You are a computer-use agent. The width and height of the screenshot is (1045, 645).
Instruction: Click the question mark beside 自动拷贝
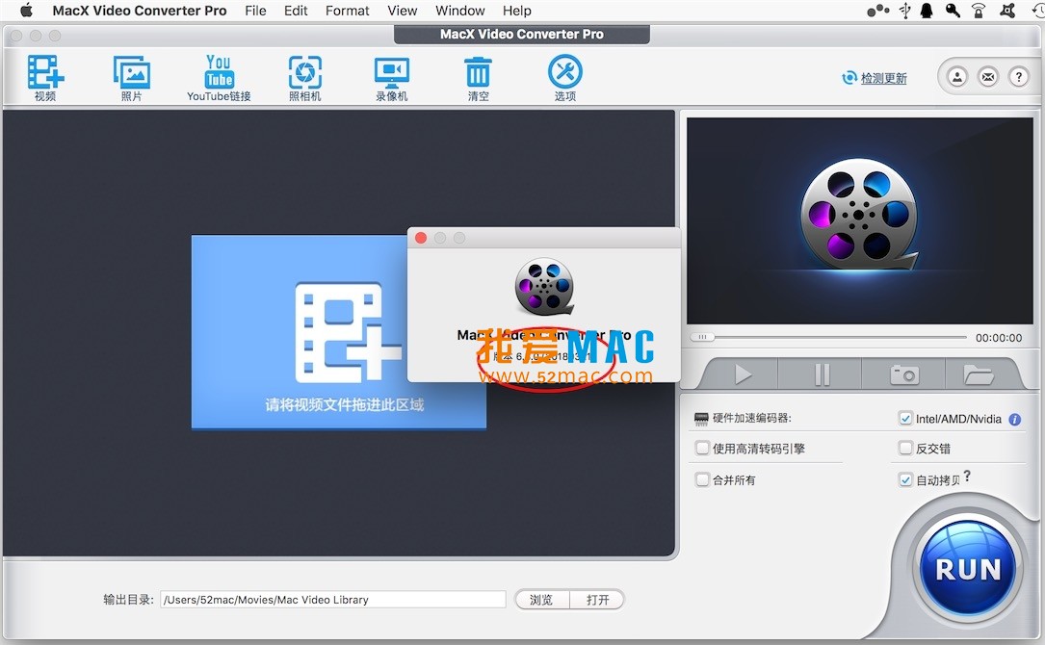pyautogui.click(x=967, y=476)
